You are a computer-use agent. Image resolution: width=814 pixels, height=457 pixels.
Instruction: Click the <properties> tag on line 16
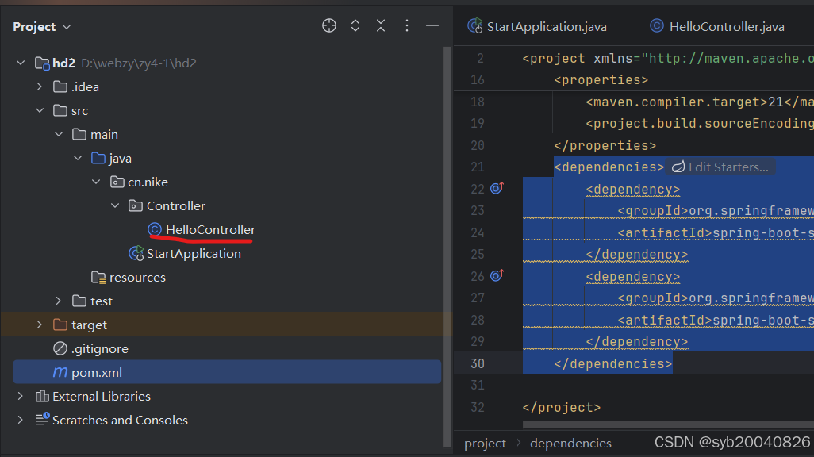601,80
